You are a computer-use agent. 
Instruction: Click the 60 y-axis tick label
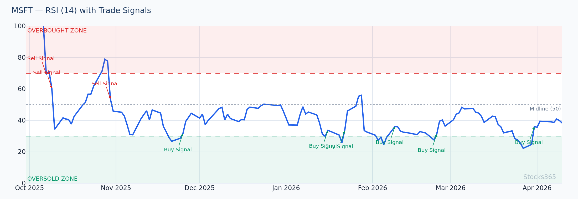22,89
